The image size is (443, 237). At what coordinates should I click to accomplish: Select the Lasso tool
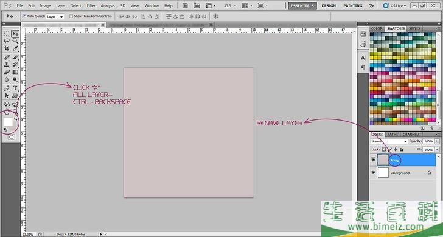tap(7, 41)
